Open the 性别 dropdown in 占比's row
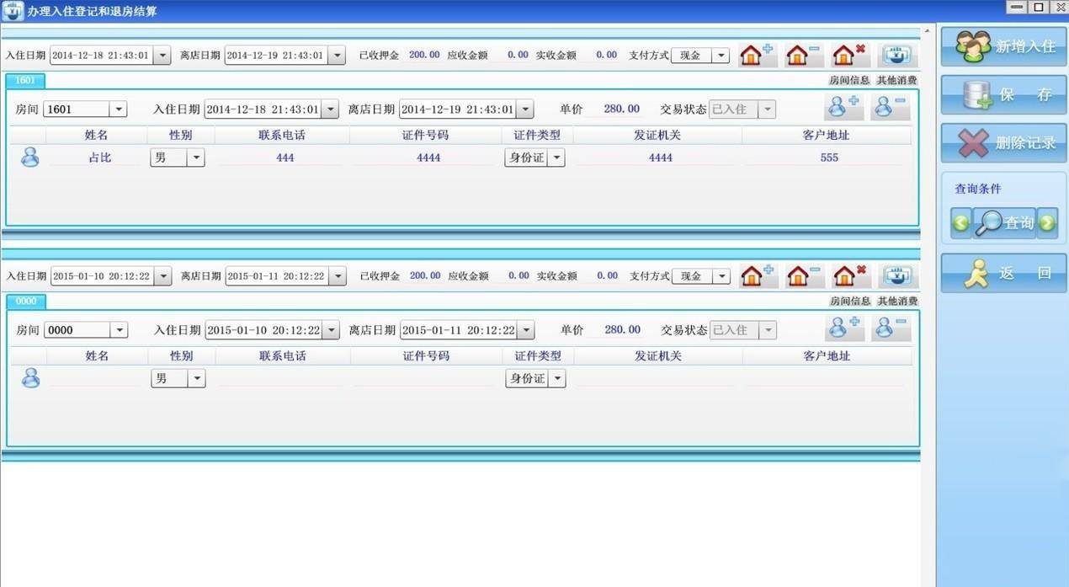This screenshot has height=587, width=1069. click(196, 157)
